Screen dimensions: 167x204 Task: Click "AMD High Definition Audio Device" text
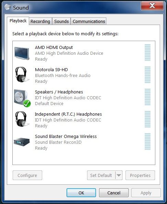[x=69, y=53]
